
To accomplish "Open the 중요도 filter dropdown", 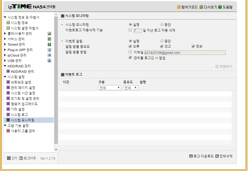I will coord(131,88).
